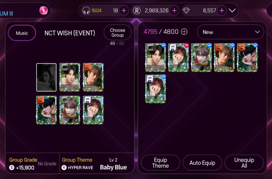Tap the pink lightning bolt icon

point(44,10)
